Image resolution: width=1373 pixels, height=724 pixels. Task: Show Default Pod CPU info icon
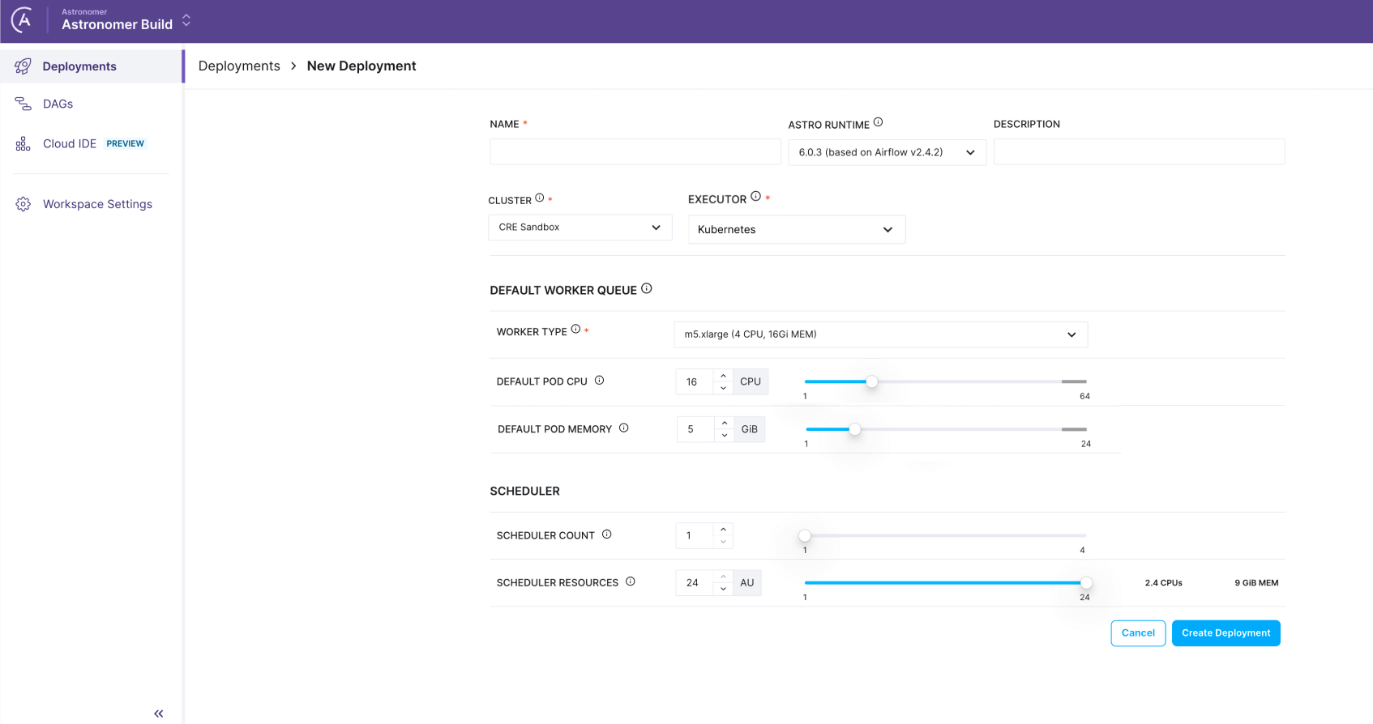pyautogui.click(x=599, y=380)
